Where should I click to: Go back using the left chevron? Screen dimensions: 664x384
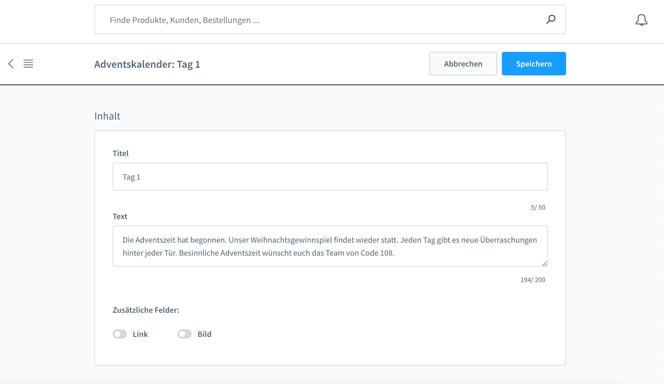point(11,64)
